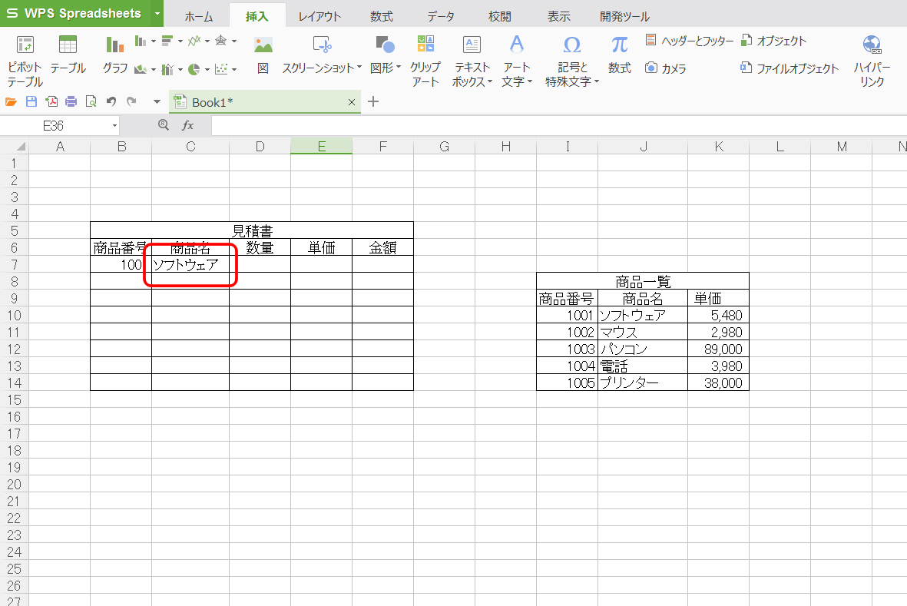Expand the quick access toolbar customize arrow
The width and height of the screenshot is (907, 606).
pyautogui.click(x=157, y=102)
